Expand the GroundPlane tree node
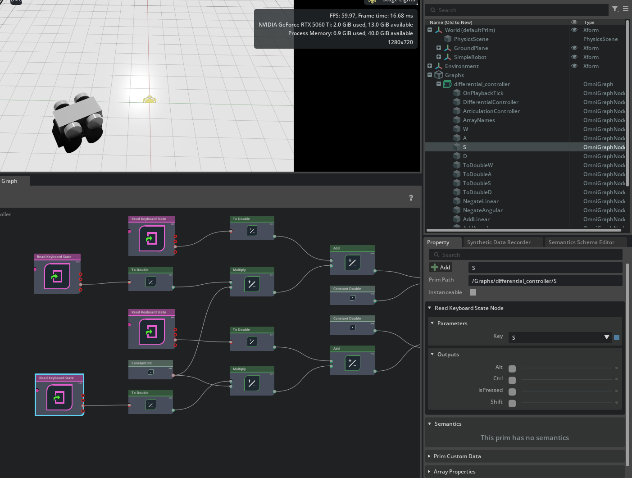The image size is (632, 478). (x=439, y=48)
